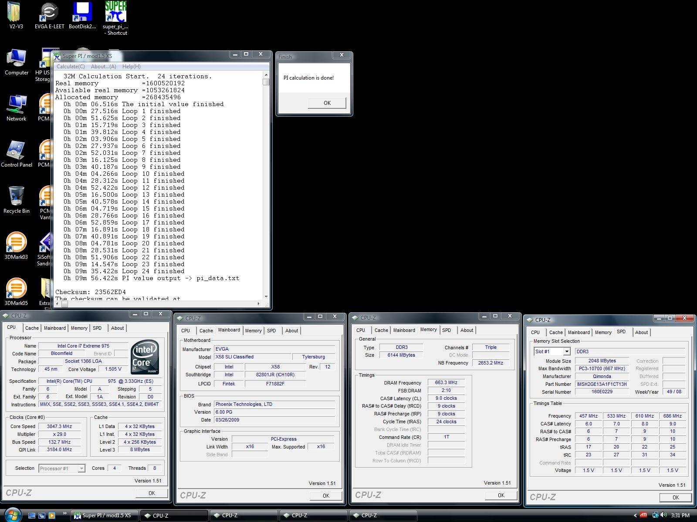Click the BIOS Date 03/26/2009 field
697x522 pixels.
point(274,420)
